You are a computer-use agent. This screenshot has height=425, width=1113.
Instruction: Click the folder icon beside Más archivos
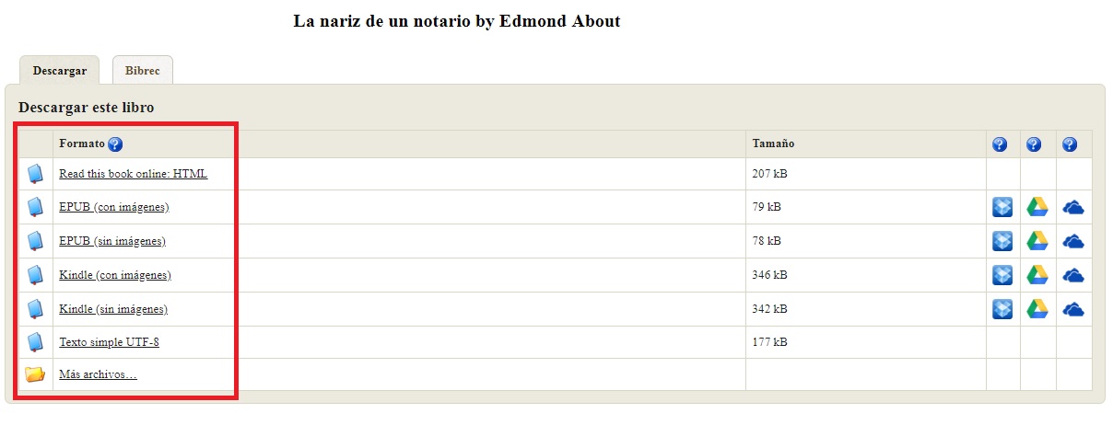35,374
